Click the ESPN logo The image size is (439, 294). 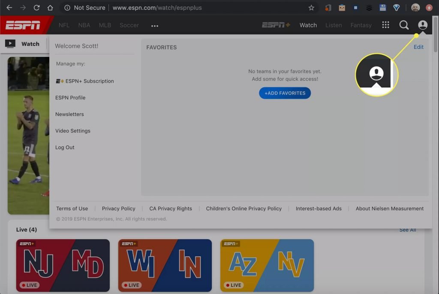coord(23,25)
